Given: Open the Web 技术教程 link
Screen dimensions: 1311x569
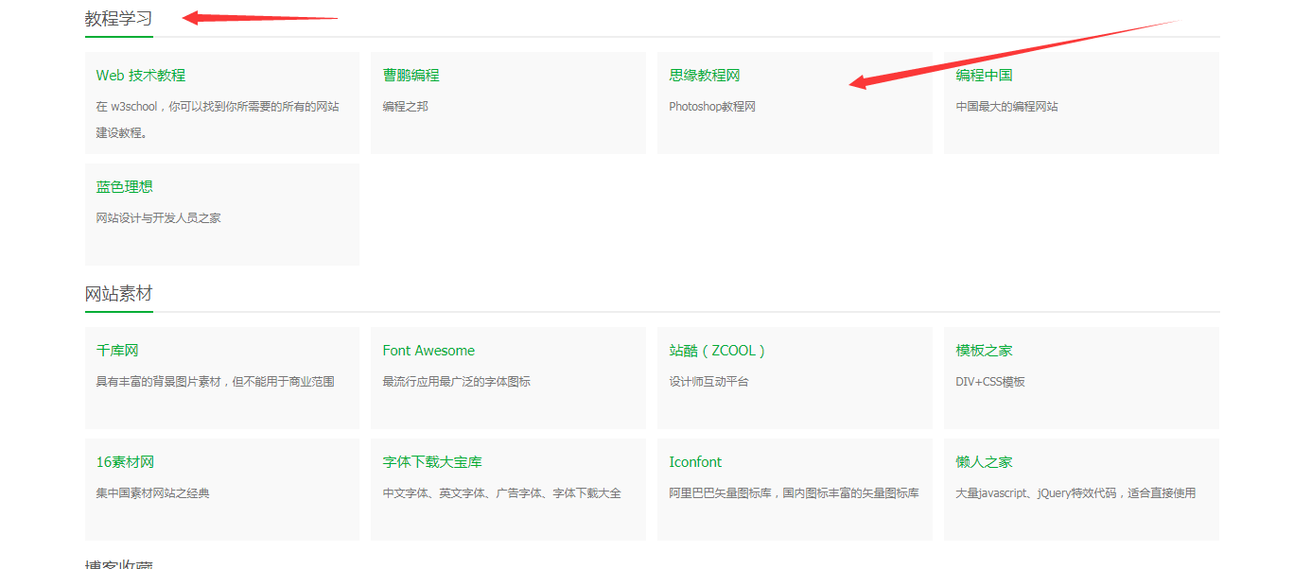Looking at the screenshot, I should 141,76.
